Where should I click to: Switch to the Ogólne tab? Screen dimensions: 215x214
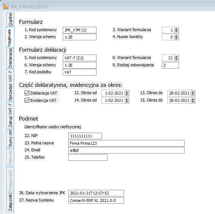tap(10, 19)
